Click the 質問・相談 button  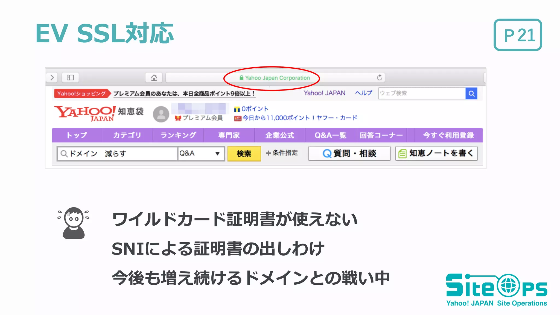(349, 153)
